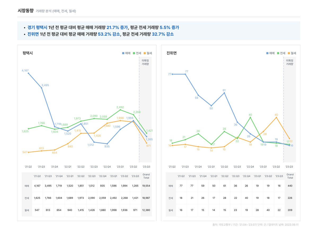Screen dimensions: 318x227
Task: Select the 12,380 total cell in 평택시 table
Action: [146, 210]
